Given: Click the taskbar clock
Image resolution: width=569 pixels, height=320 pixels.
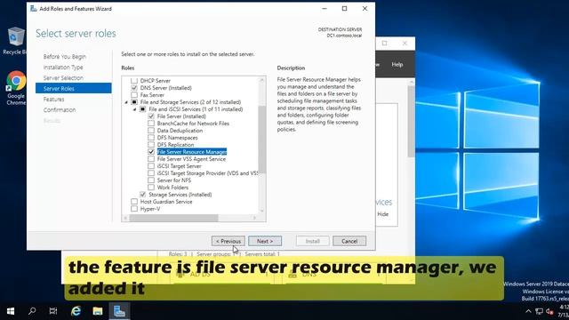Looking at the screenshot, I should point(563,311).
